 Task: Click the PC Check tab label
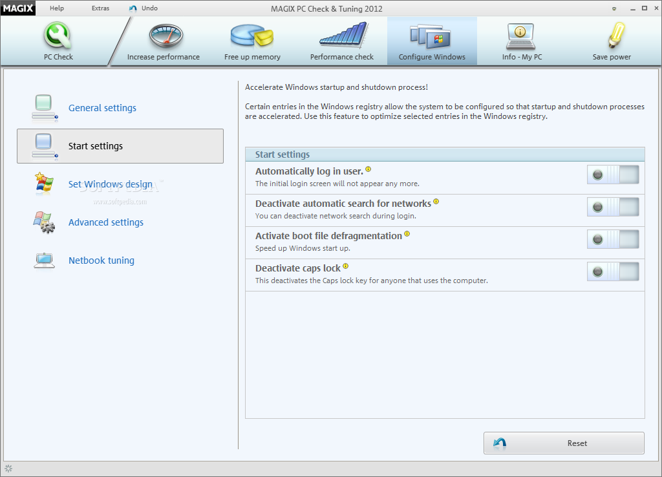pyautogui.click(x=58, y=57)
